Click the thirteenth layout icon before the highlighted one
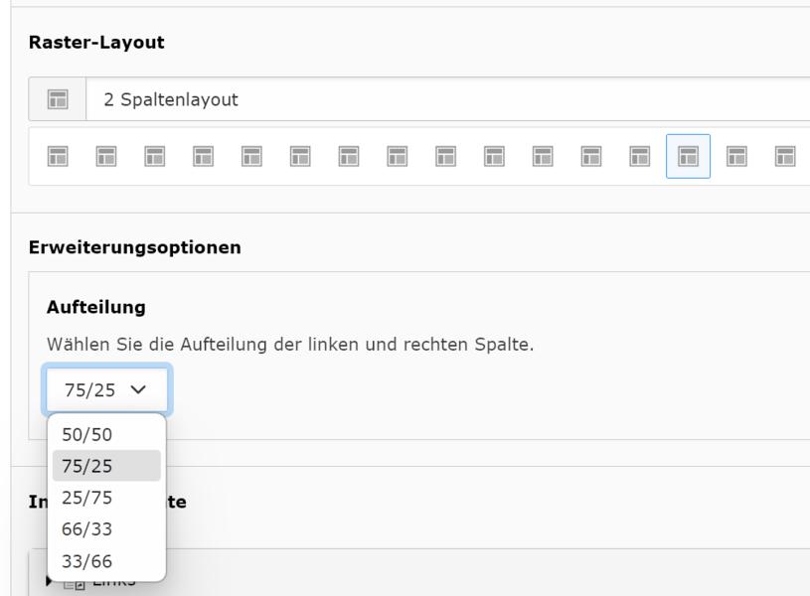Image resolution: width=810 pixels, height=596 pixels. 640,156
